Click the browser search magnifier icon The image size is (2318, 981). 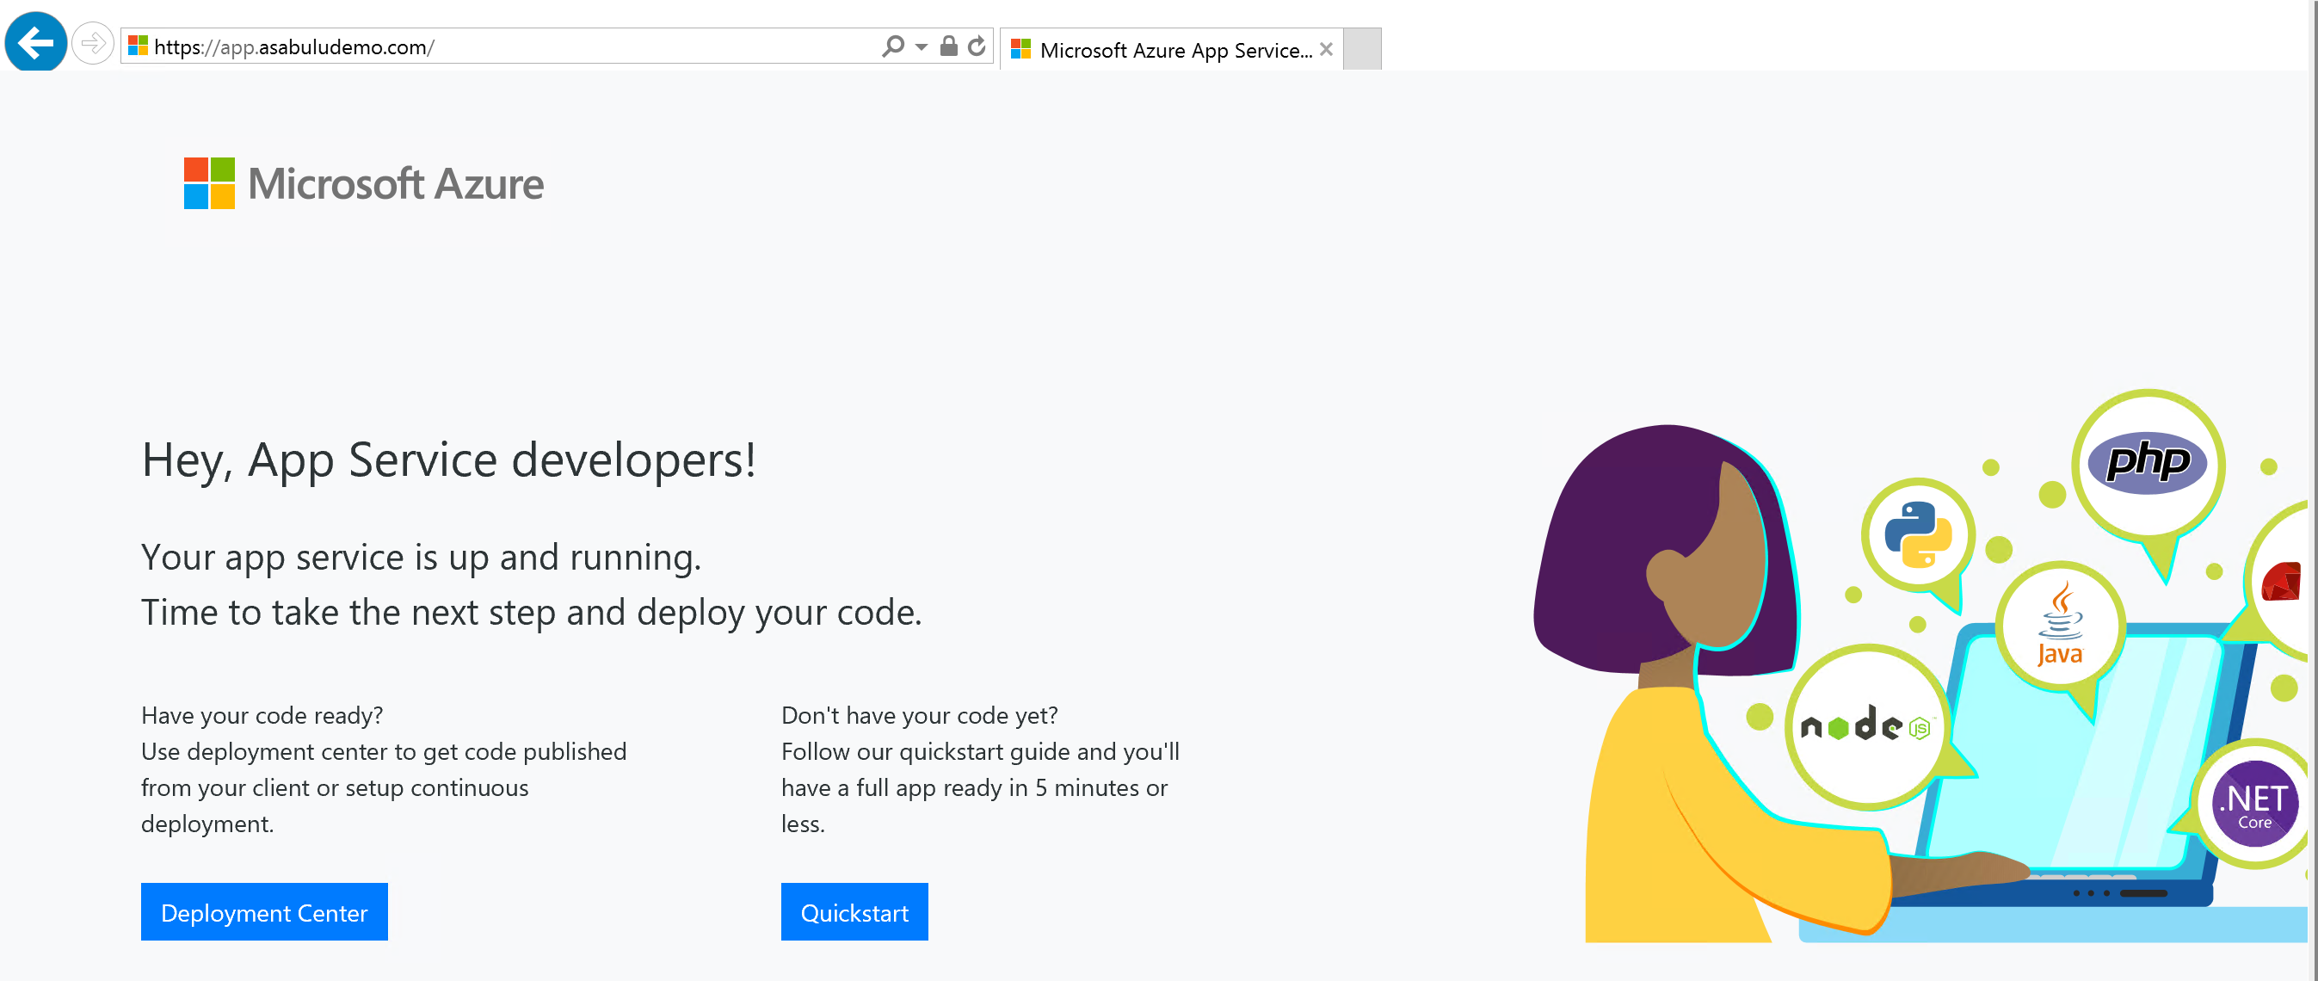coord(889,46)
